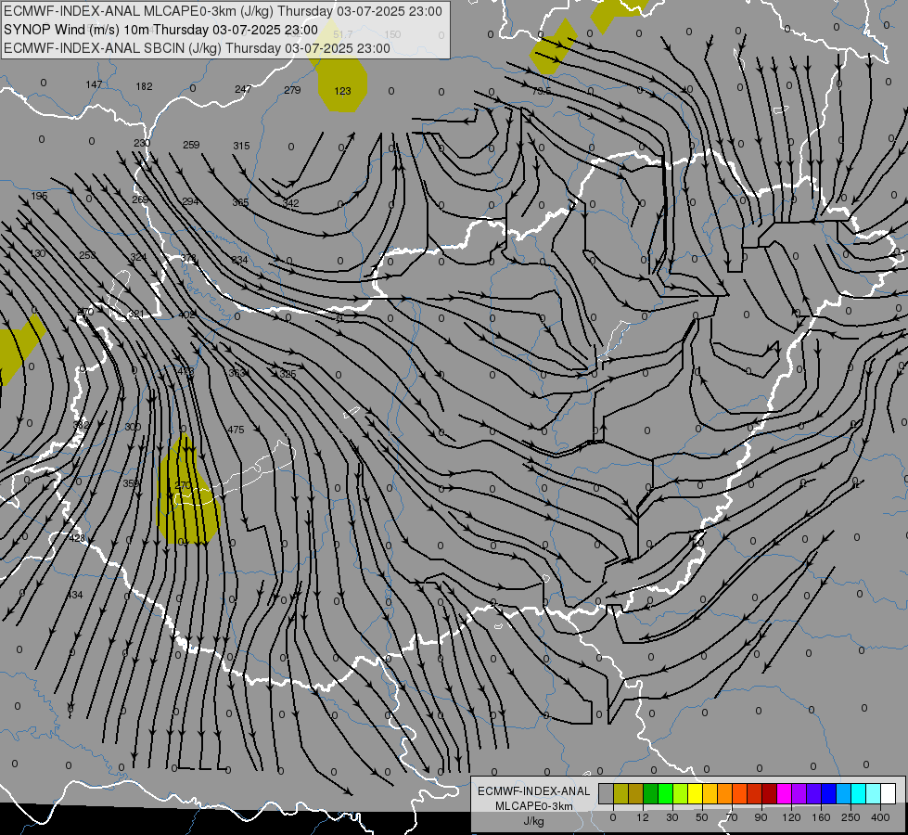Choose the pure yellow legend swatch

pyautogui.click(x=695, y=793)
